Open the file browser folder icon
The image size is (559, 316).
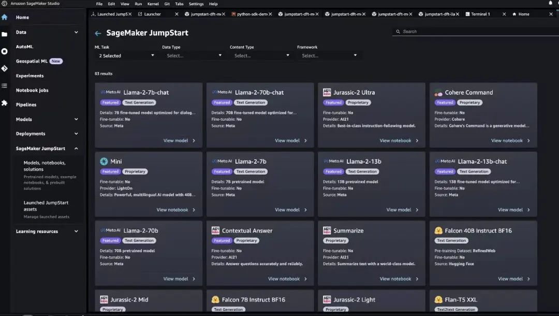[x=5, y=34]
